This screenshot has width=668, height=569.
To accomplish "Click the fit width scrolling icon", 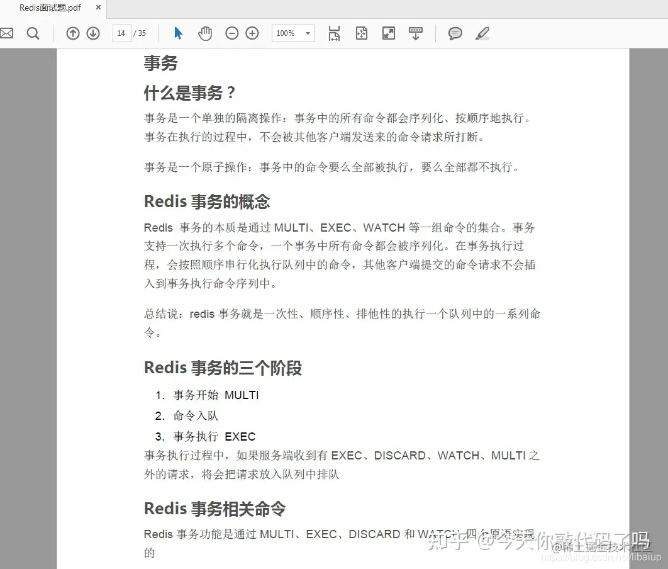I will (335, 33).
